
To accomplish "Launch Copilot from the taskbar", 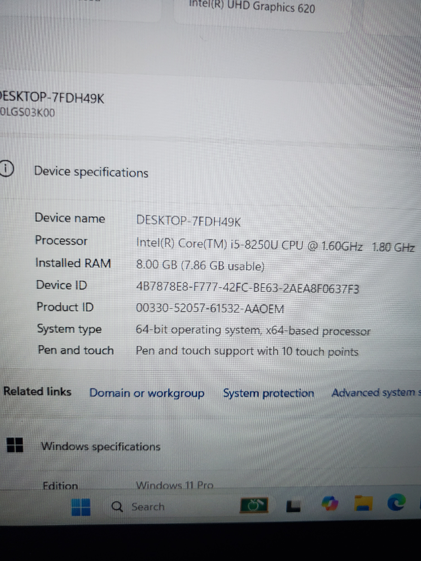I will (330, 504).
